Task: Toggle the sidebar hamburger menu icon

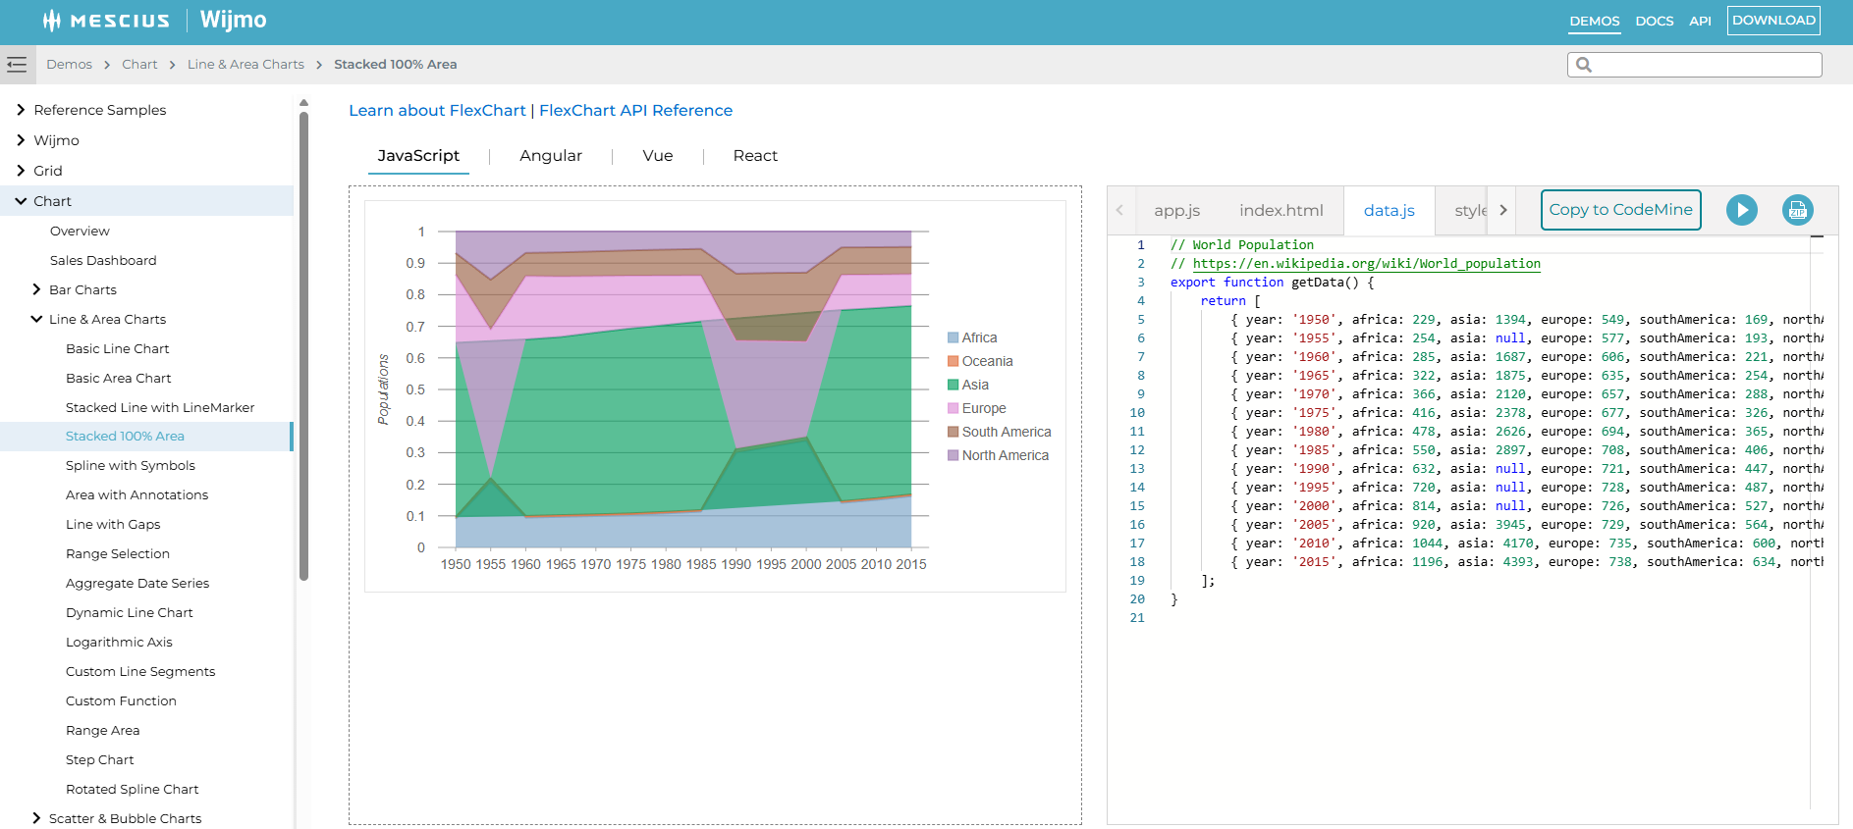Action: tap(17, 65)
